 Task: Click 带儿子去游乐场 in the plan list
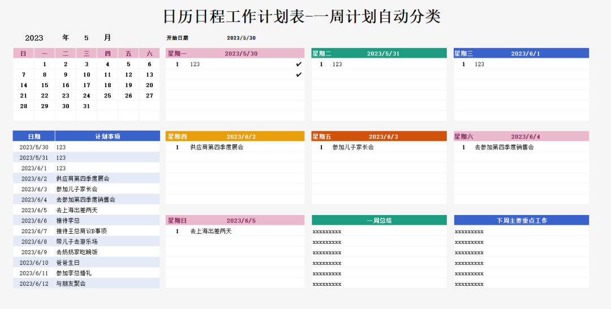77,242
